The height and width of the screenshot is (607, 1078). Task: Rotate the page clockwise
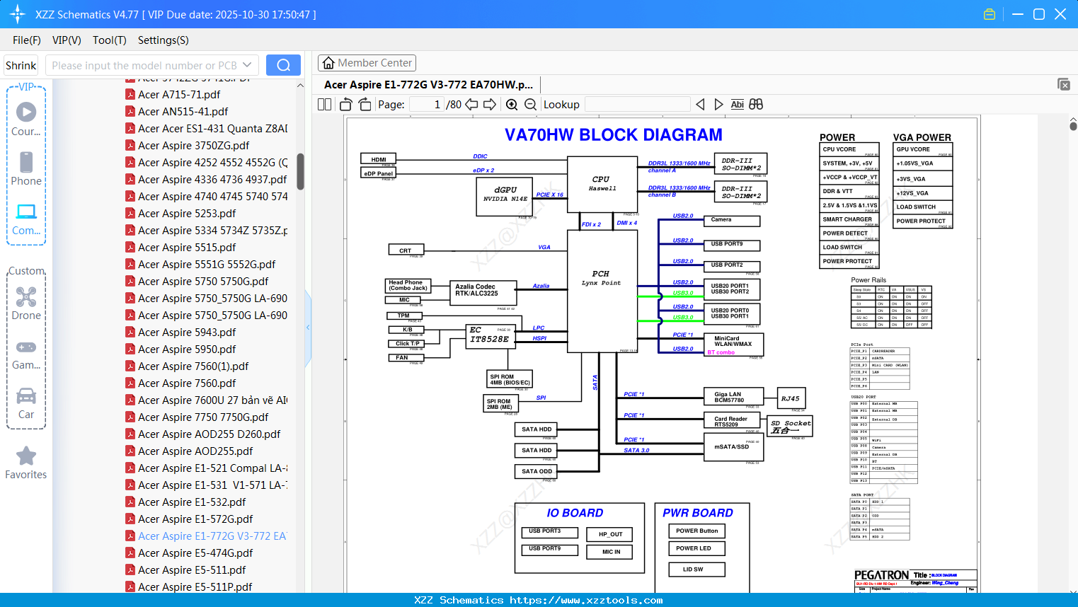(x=365, y=105)
